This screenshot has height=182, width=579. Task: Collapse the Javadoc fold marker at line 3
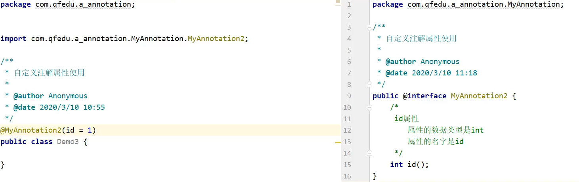pyautogui.click(x=369, y=27)
